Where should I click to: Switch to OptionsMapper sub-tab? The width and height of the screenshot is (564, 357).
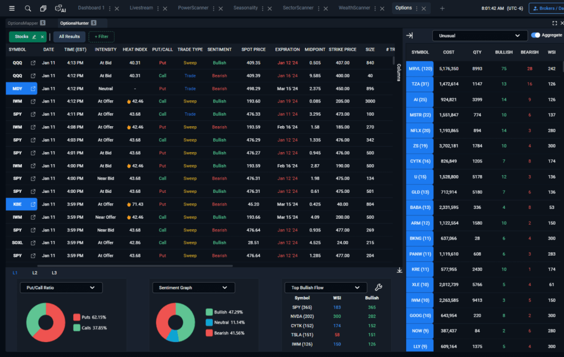point(23,23)
